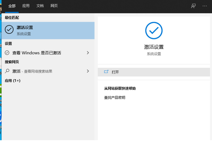Select the 网页 tab
Image resolution: width=212 pixels, height=142 pixels.
(x=54, y=6)
